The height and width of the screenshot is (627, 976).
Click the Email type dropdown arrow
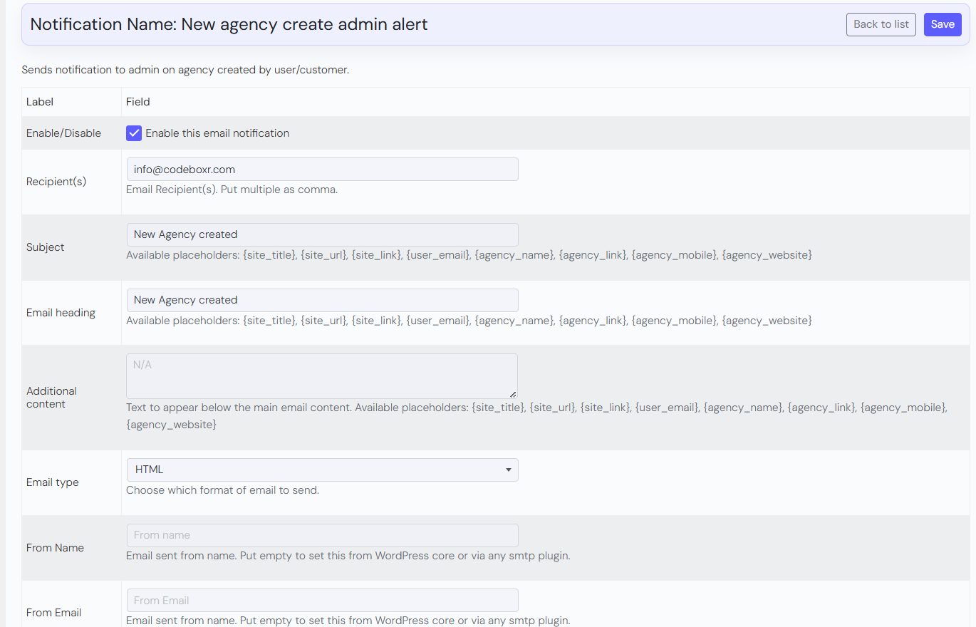coord(508,470)
